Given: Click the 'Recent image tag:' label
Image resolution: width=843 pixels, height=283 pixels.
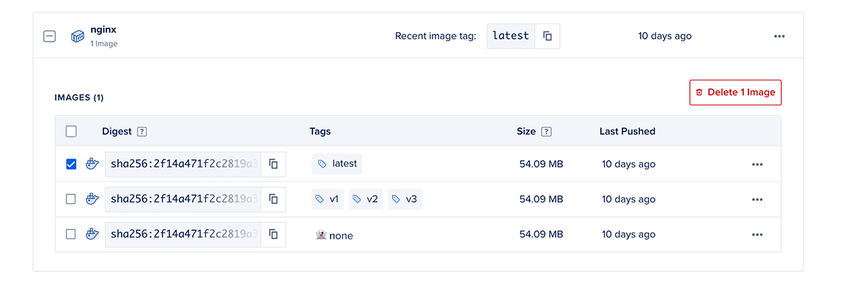Looking at the screenshot, I should [x=435, y=37].
